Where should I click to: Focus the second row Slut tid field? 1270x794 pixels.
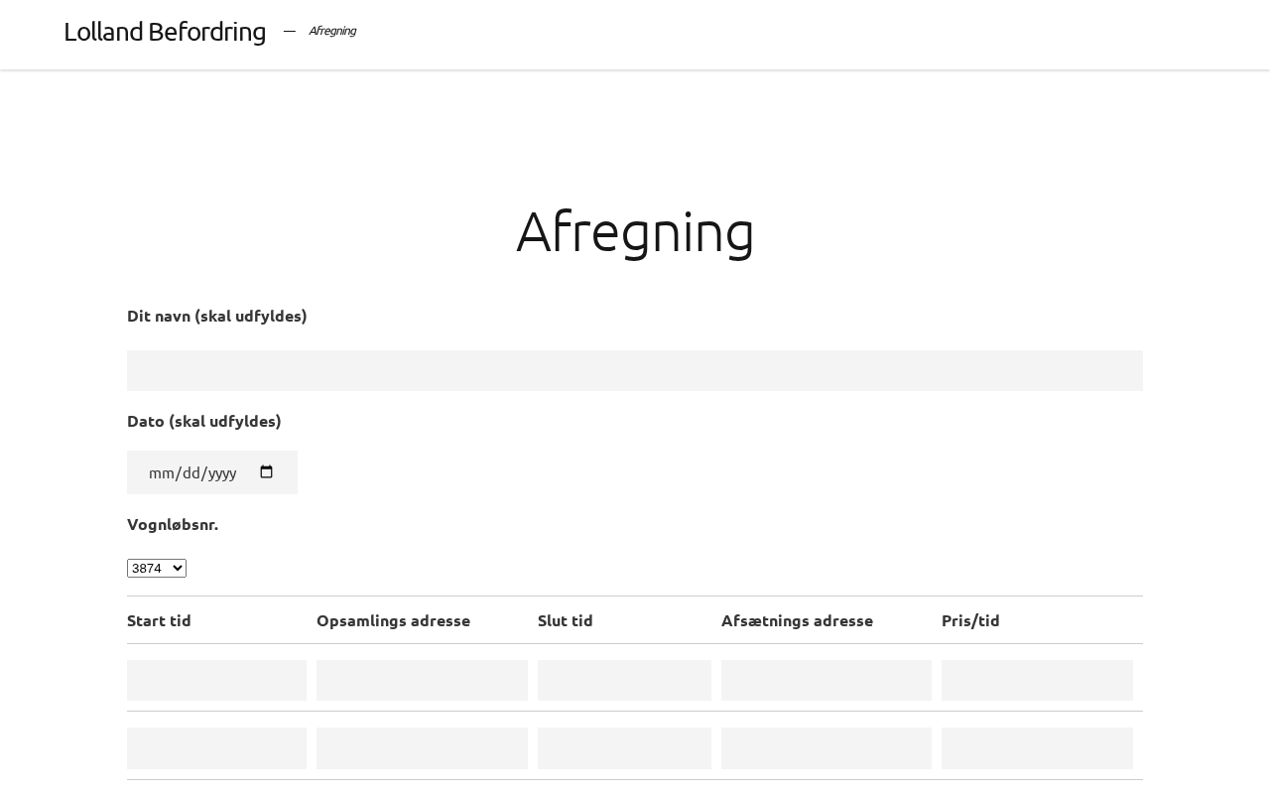point(624,748)
